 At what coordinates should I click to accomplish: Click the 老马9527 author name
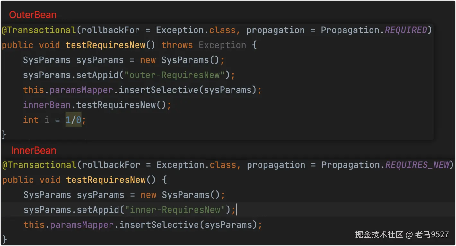point(432,234)
